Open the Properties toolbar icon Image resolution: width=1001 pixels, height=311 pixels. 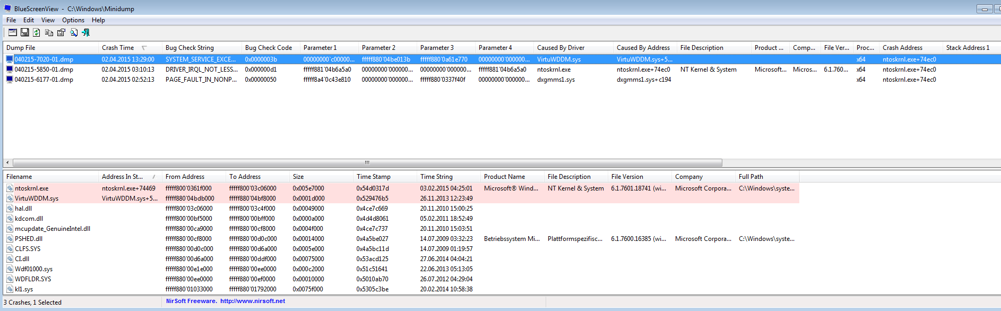point(61,32)
